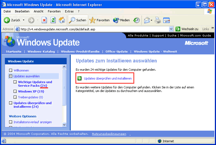Image resolution: width=216 pixels, height=145 pixels.
Task: Collapse the Updates auswählen tree node
Action: [x=10, y=76]
